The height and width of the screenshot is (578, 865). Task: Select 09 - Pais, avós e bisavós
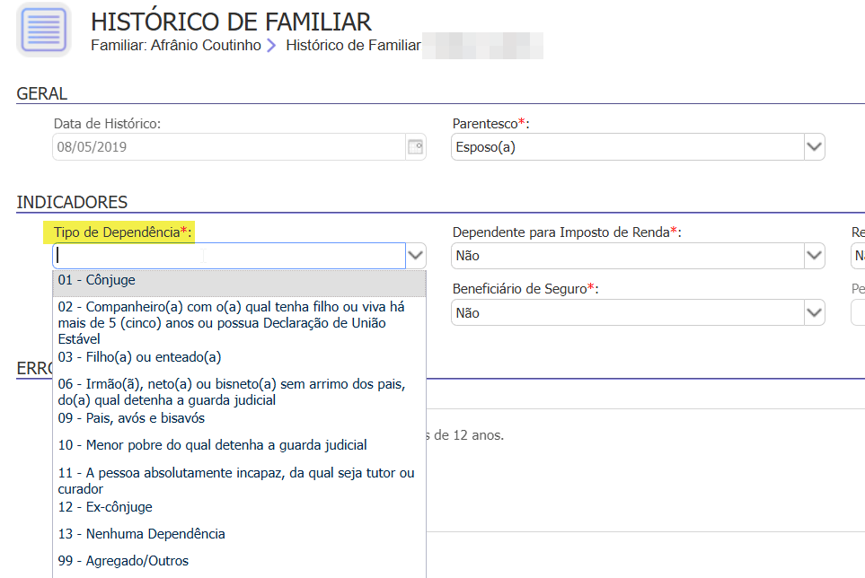point(131,418)
